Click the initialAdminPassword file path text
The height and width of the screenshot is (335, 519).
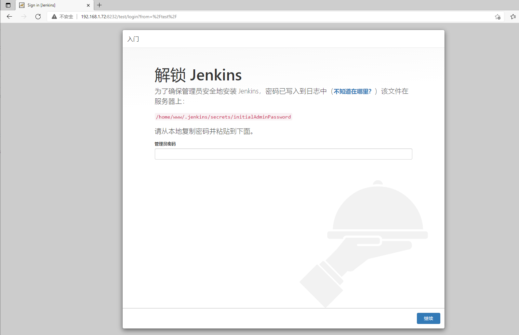pos(223,117)
